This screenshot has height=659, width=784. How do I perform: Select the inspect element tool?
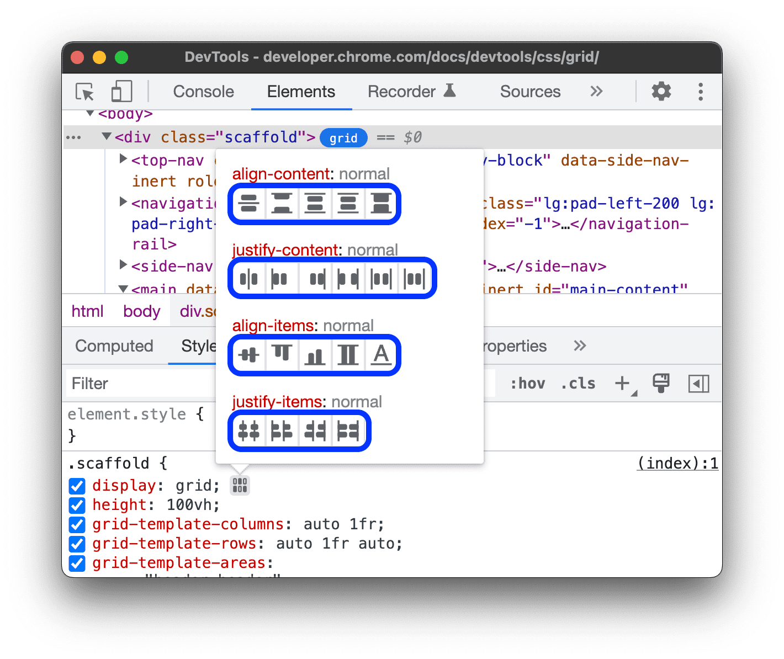pos(84,92)
